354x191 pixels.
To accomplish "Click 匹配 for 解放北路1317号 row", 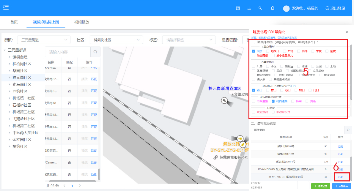I will click(340, 154).
